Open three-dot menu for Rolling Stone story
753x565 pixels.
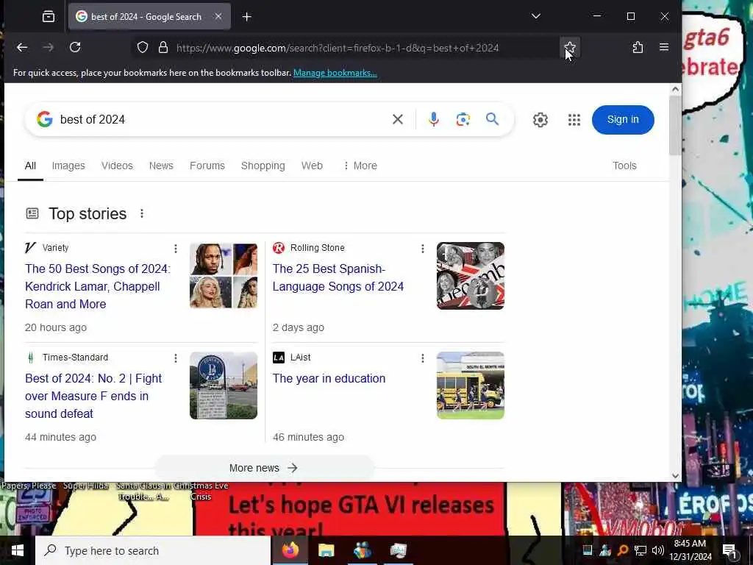(x=423, y=249)
